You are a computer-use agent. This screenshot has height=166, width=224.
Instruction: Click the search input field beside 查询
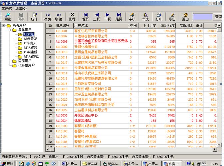tap(203, 17)
